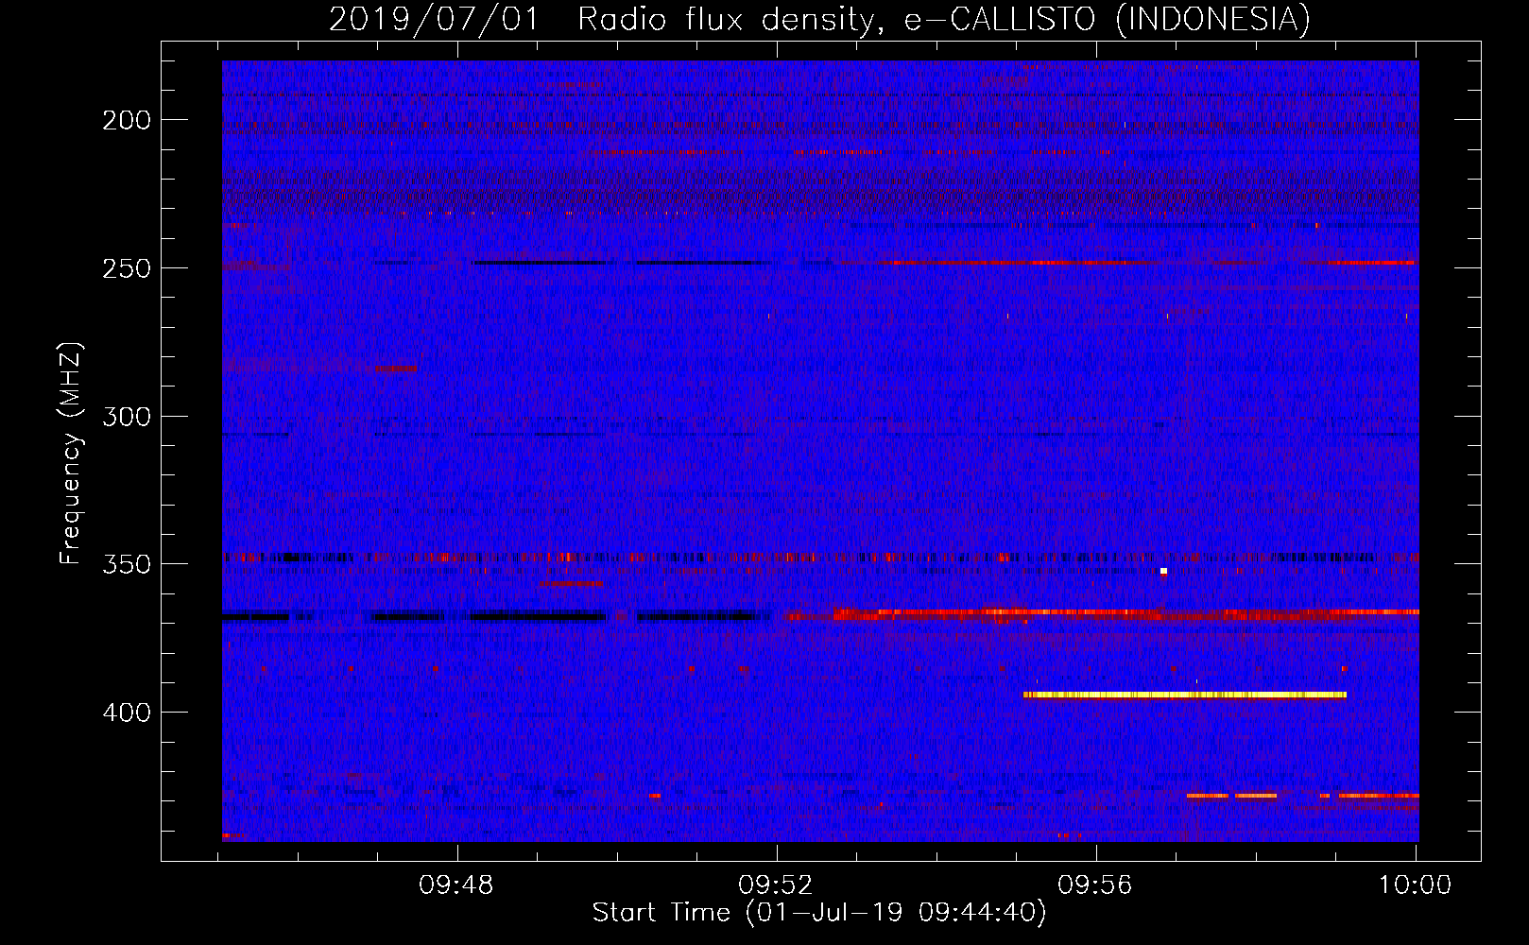This screenshot has height=945, width=1529.
Task: Click the 300 frequency tick label
Action: (x=127, y=417)
